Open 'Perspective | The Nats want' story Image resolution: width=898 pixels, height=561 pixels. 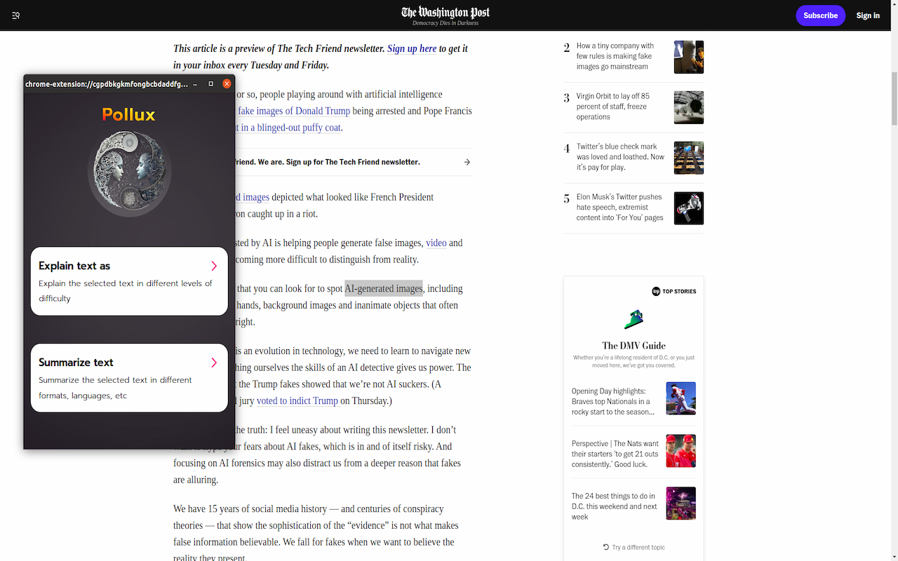click(615, 454)
